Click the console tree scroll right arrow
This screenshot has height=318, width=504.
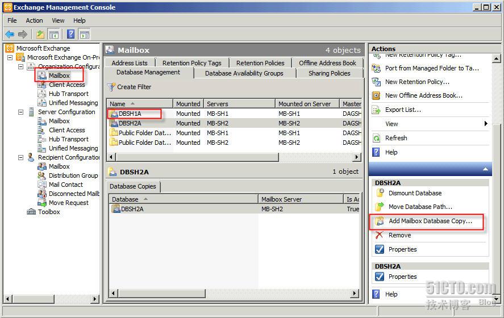click(94, 299)
